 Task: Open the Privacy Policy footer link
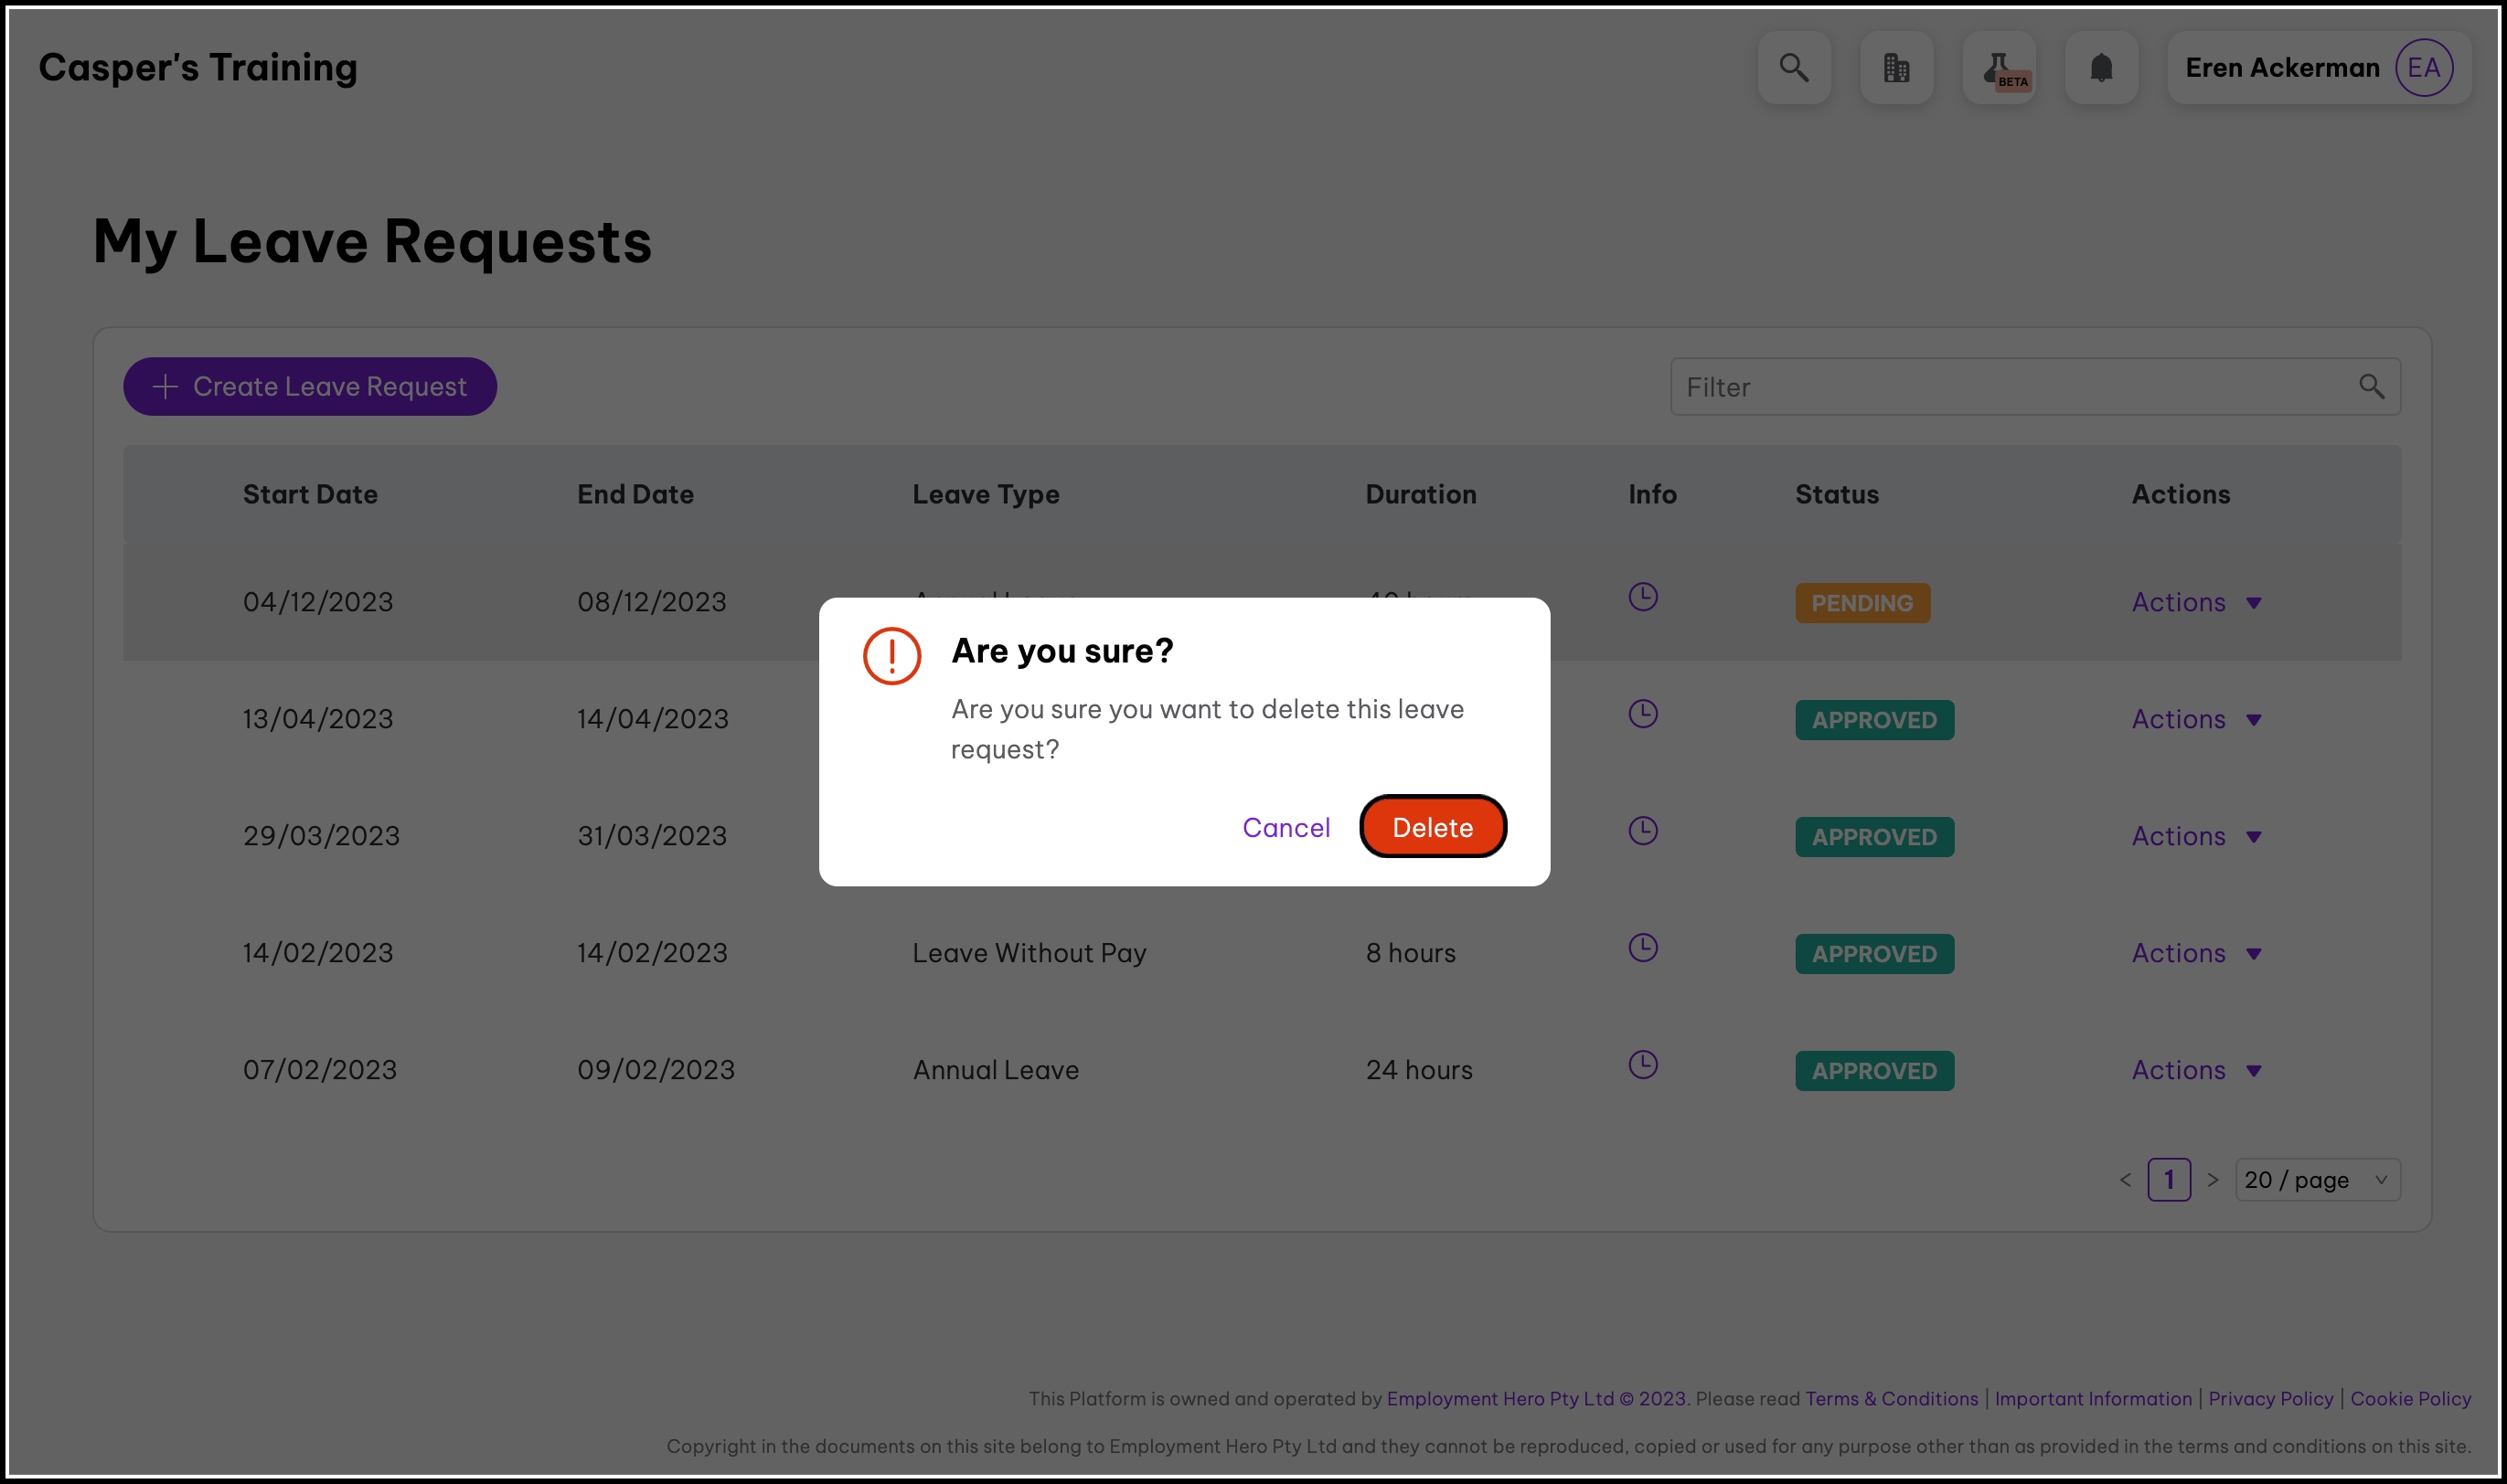click(2270, 1398)
